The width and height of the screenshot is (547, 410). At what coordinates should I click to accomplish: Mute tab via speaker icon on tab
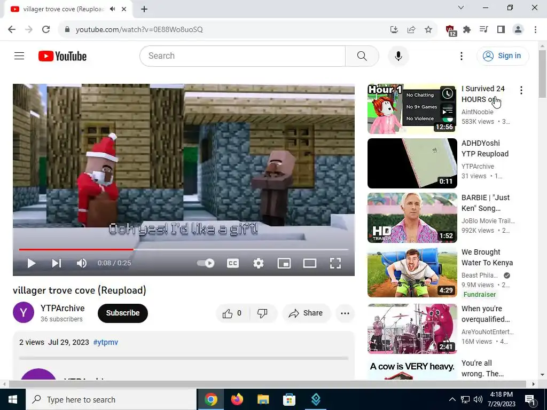[x=112, y=9]
